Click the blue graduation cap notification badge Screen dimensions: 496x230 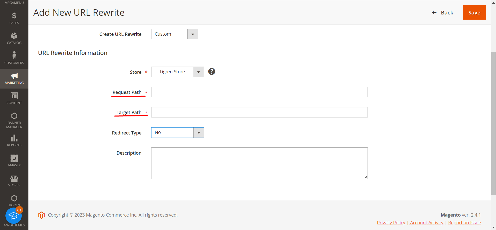tap(13, 216)
